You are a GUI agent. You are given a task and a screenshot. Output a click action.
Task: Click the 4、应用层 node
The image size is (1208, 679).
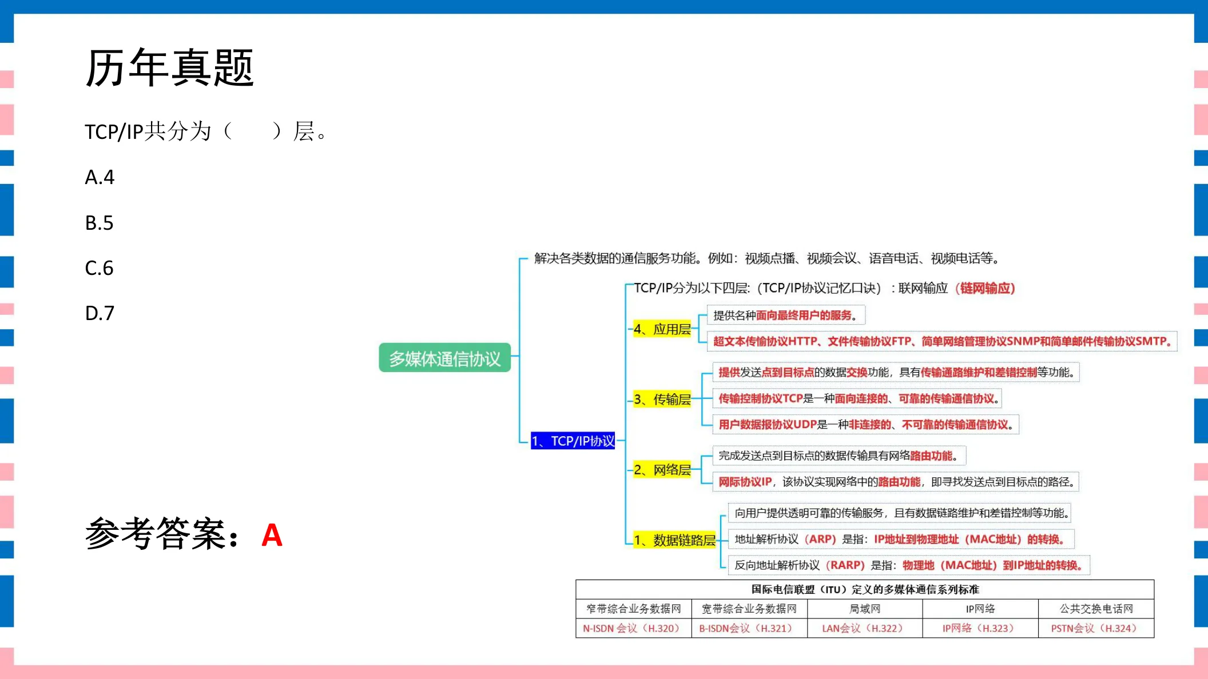point(662,329)
